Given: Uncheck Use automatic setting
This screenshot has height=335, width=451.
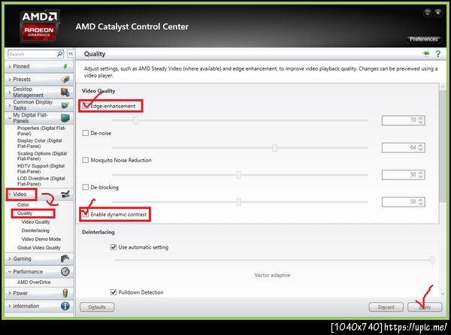Looking at the screenshot, I should 114,247.
